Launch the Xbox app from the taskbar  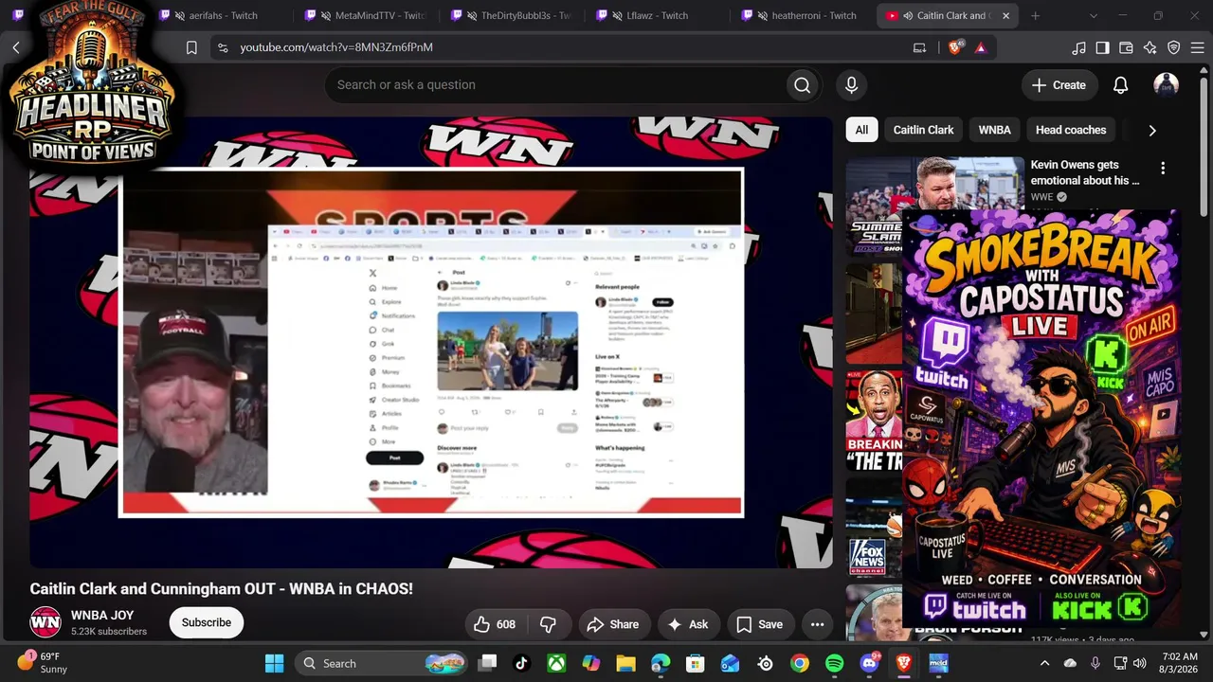click(x=556, y=663)
